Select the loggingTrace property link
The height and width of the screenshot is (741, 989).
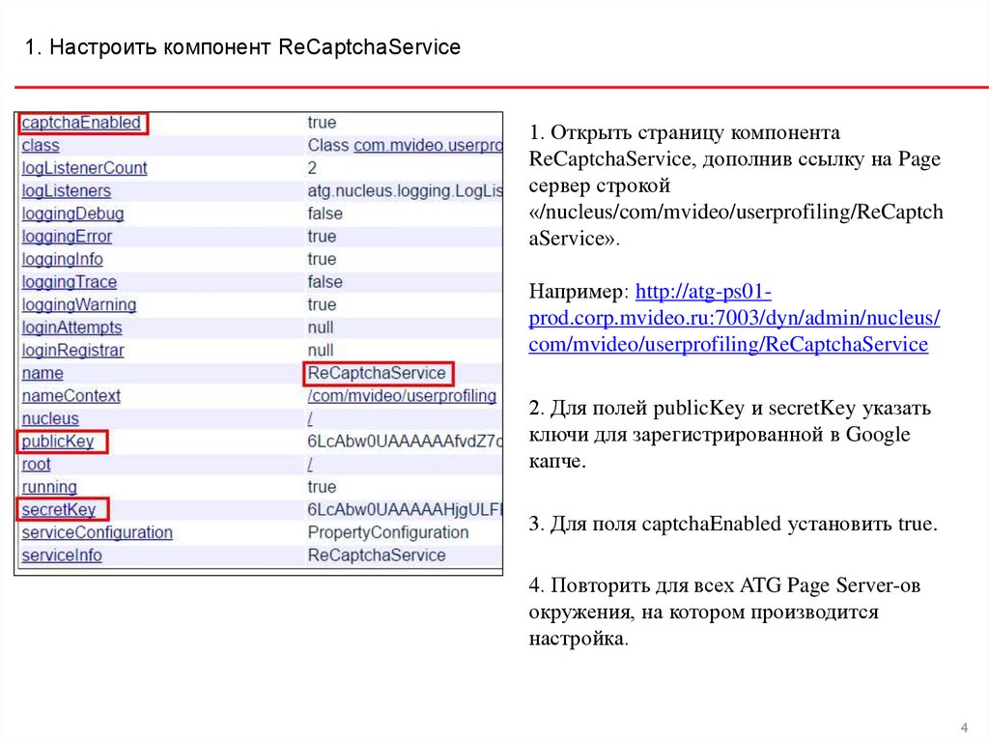tap(69, 282)
